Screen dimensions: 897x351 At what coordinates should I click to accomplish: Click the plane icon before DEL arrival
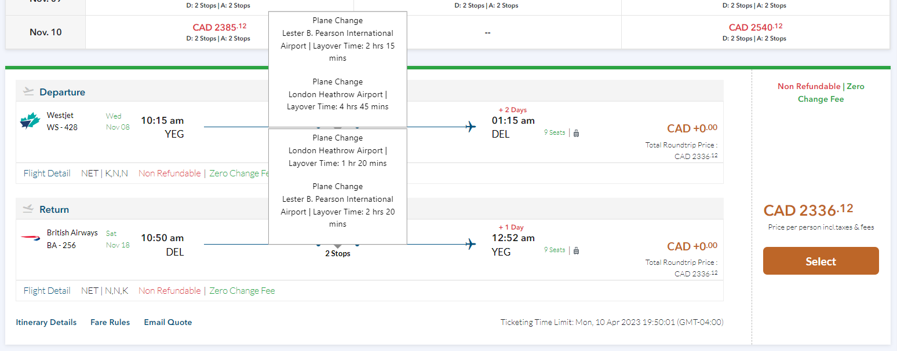tap(471, 127)
